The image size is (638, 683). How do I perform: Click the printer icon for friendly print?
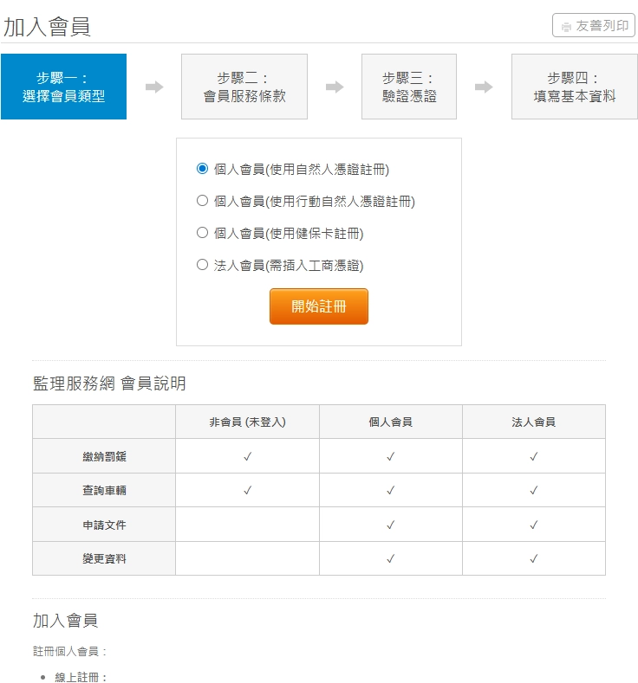coord(566,27)
